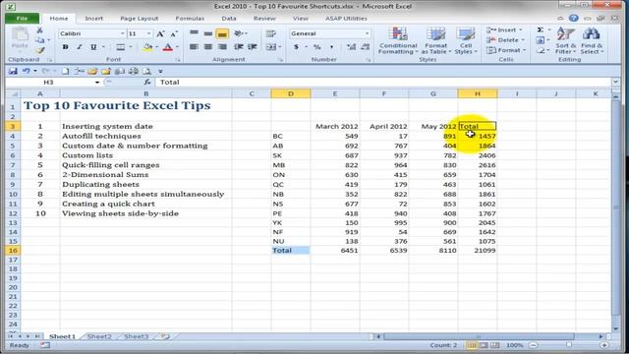Open Cell Styles dropdown

(x=466, y=40)
